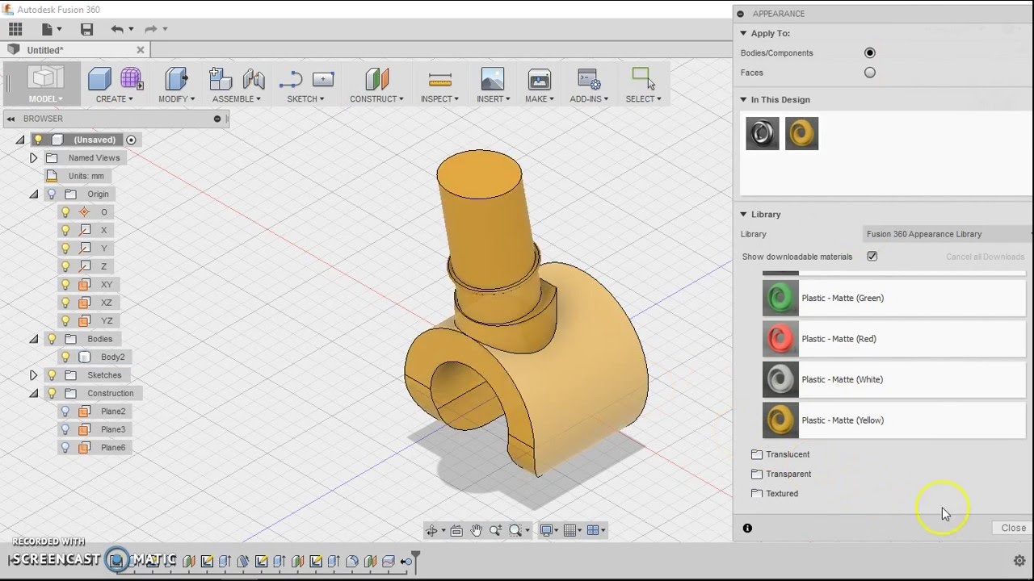Uncheck Show downloadable materials checkbox

tap(872, 257)
